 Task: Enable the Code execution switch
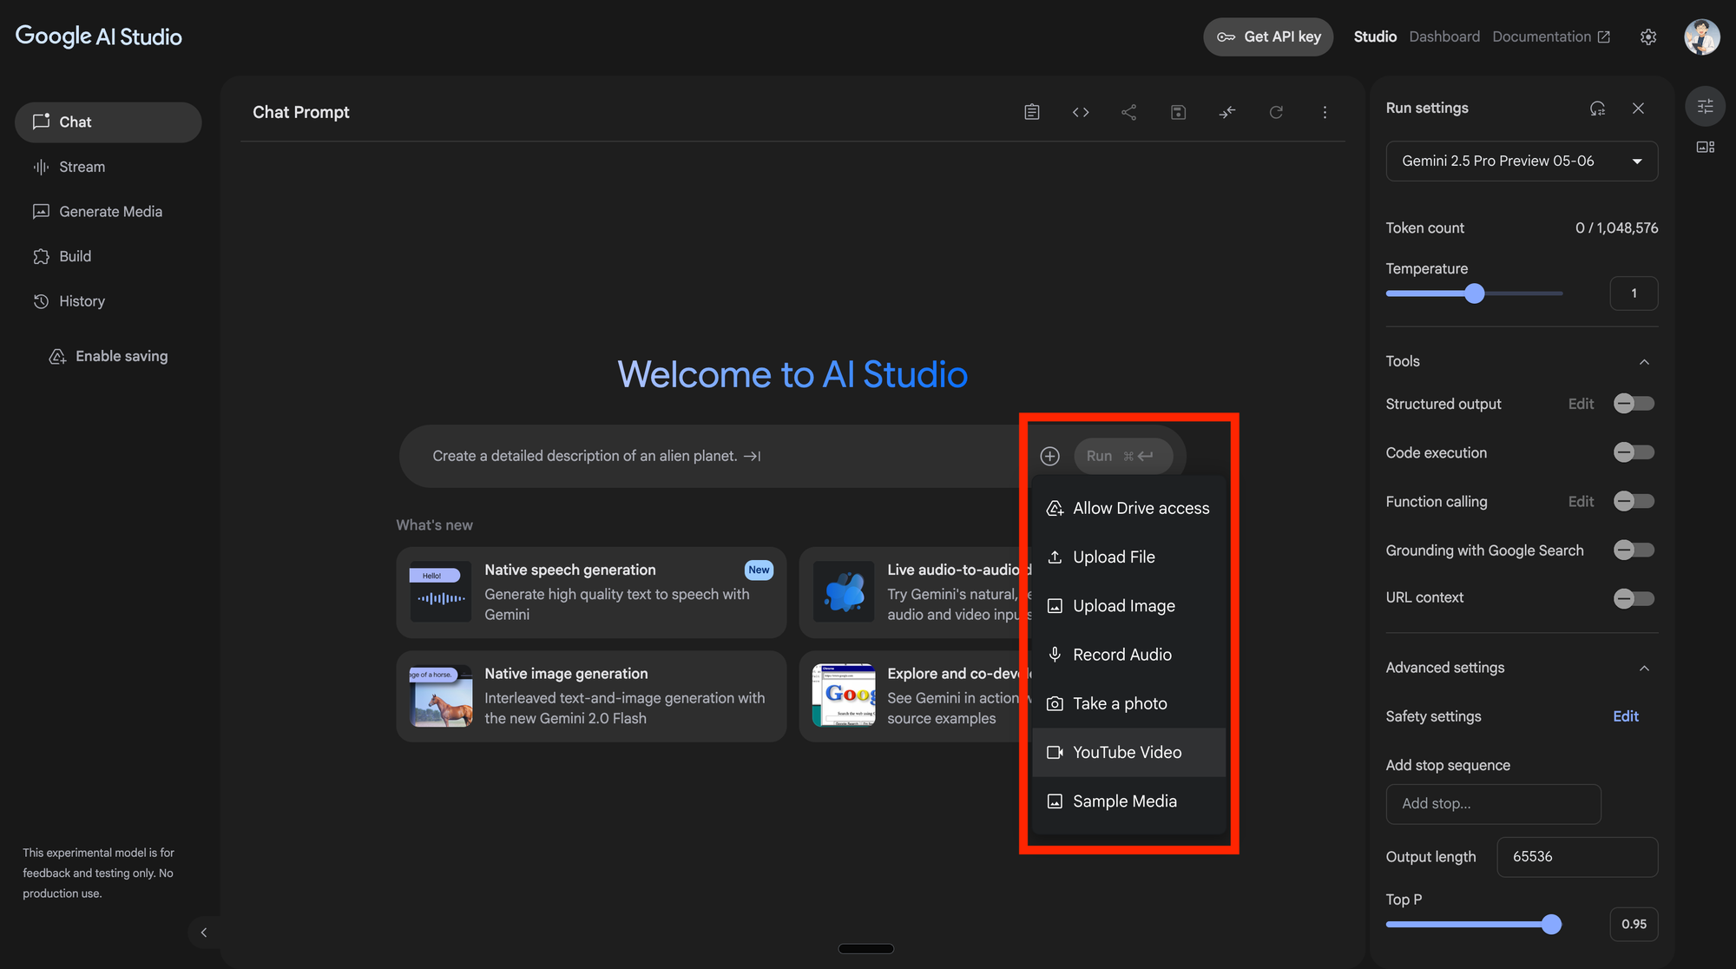[1634, 452]
